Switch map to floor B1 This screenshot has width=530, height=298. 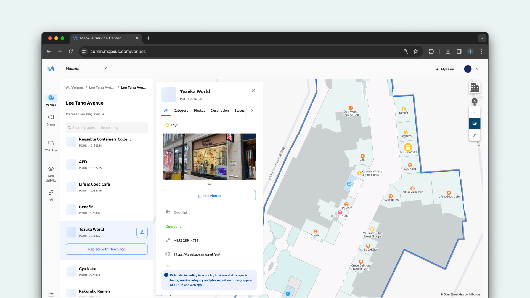475,135
